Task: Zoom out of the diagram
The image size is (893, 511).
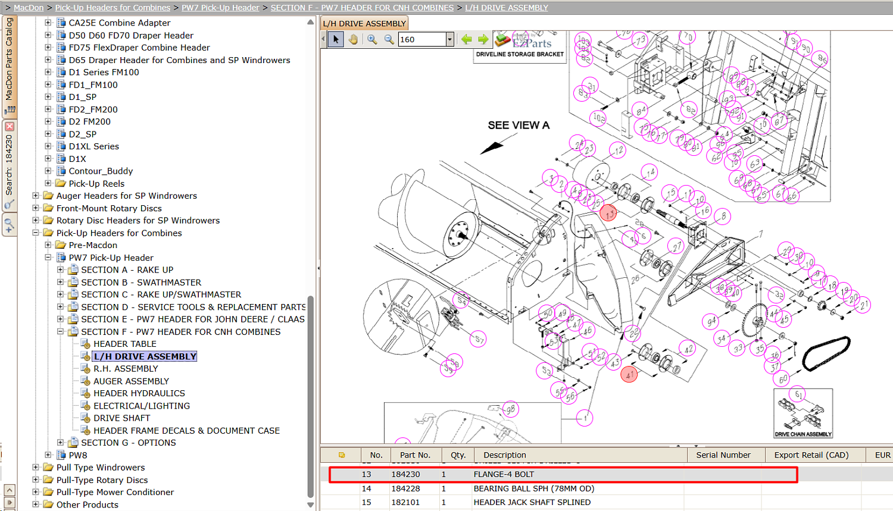Action: click(389, 39)
